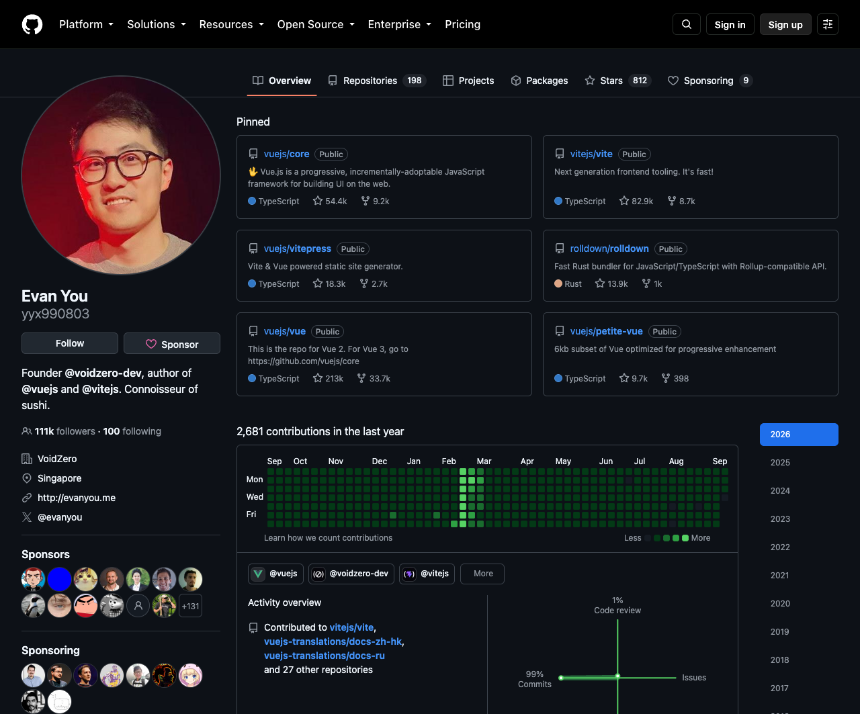860x714 pixels.
Task: Click the Sponsor button
Action: (x=172, y=343)
